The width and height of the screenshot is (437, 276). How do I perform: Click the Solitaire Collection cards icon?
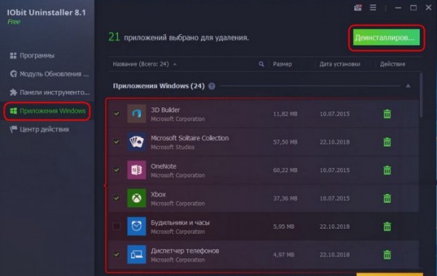[137, 142]
